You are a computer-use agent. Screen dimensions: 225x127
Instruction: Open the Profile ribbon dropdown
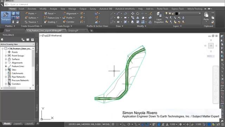coord(74,18)
